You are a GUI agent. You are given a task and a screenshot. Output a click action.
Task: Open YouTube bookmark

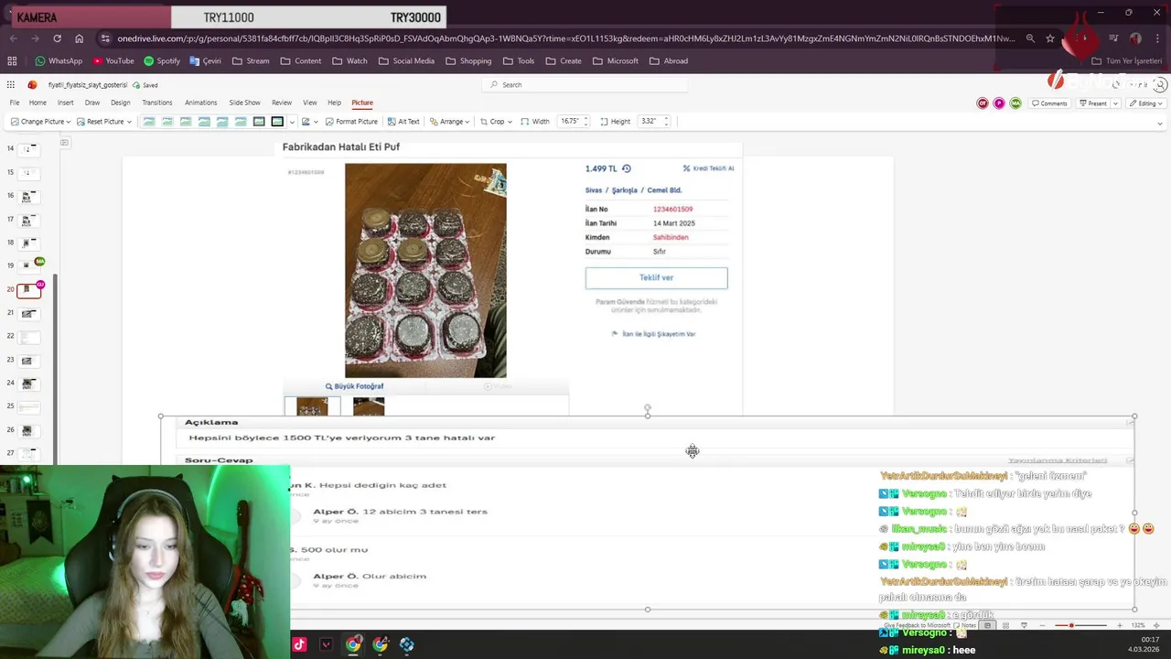[113, 60]
